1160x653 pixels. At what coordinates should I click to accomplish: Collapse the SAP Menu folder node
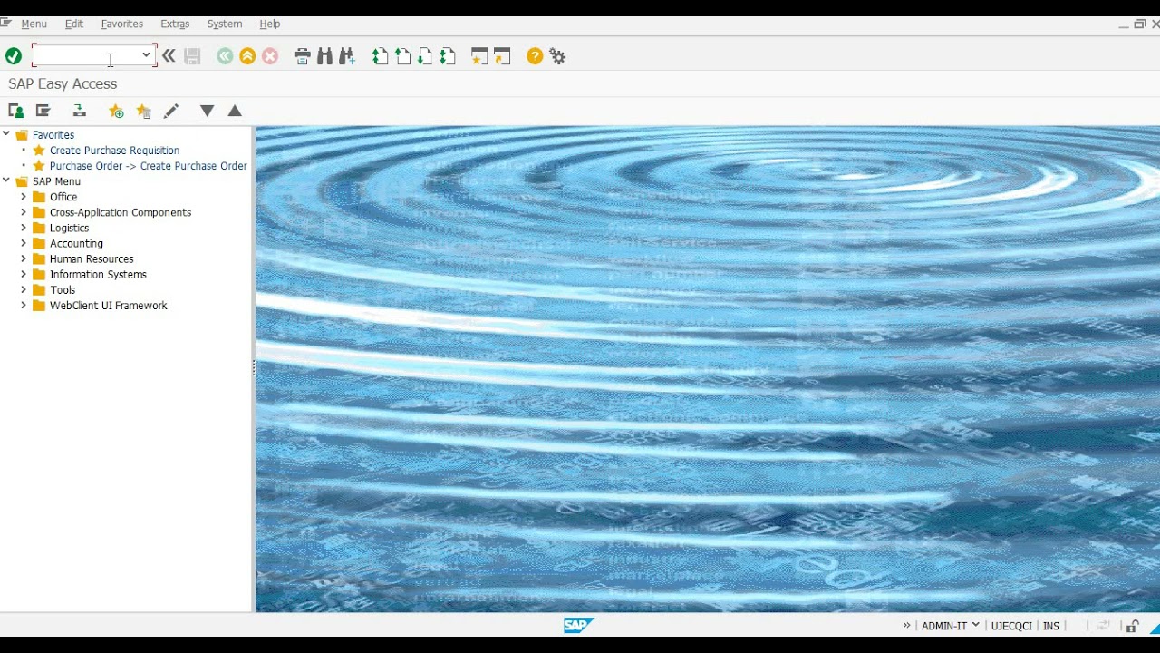(x=6, y=180)
